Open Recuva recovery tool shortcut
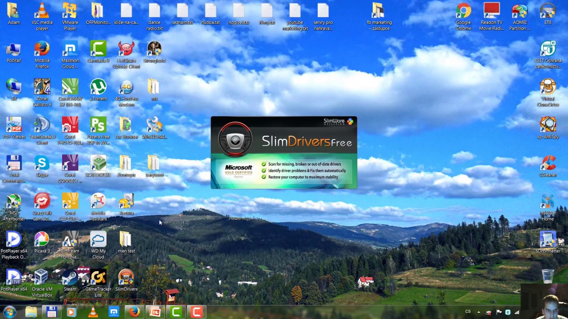The width and height of the screenshot is (568, 319). click(x=126, y=205)
